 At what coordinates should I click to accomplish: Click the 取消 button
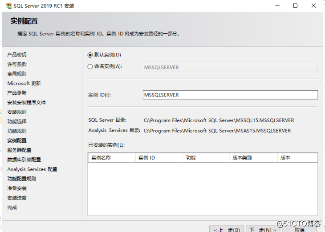[x=300, y=229]
